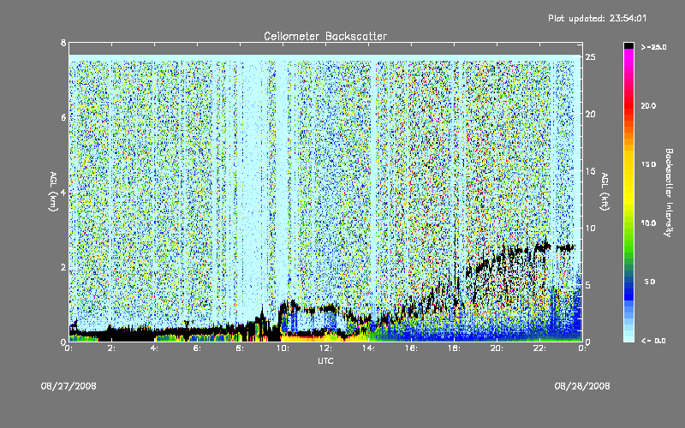Click the '18:' hour tick on the UTC axis
Image resolution: width=685 pixels, height=428 pixels.
pos(454,348)
